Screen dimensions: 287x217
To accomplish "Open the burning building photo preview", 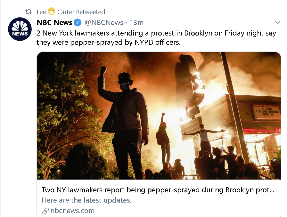I will pyautogui.click(x=159, y=116).
